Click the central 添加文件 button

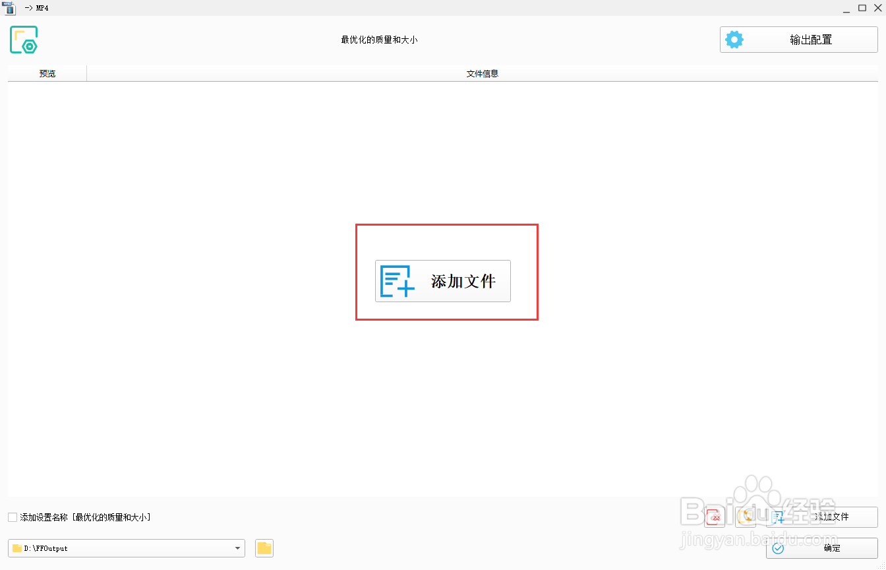pos(442,281)
